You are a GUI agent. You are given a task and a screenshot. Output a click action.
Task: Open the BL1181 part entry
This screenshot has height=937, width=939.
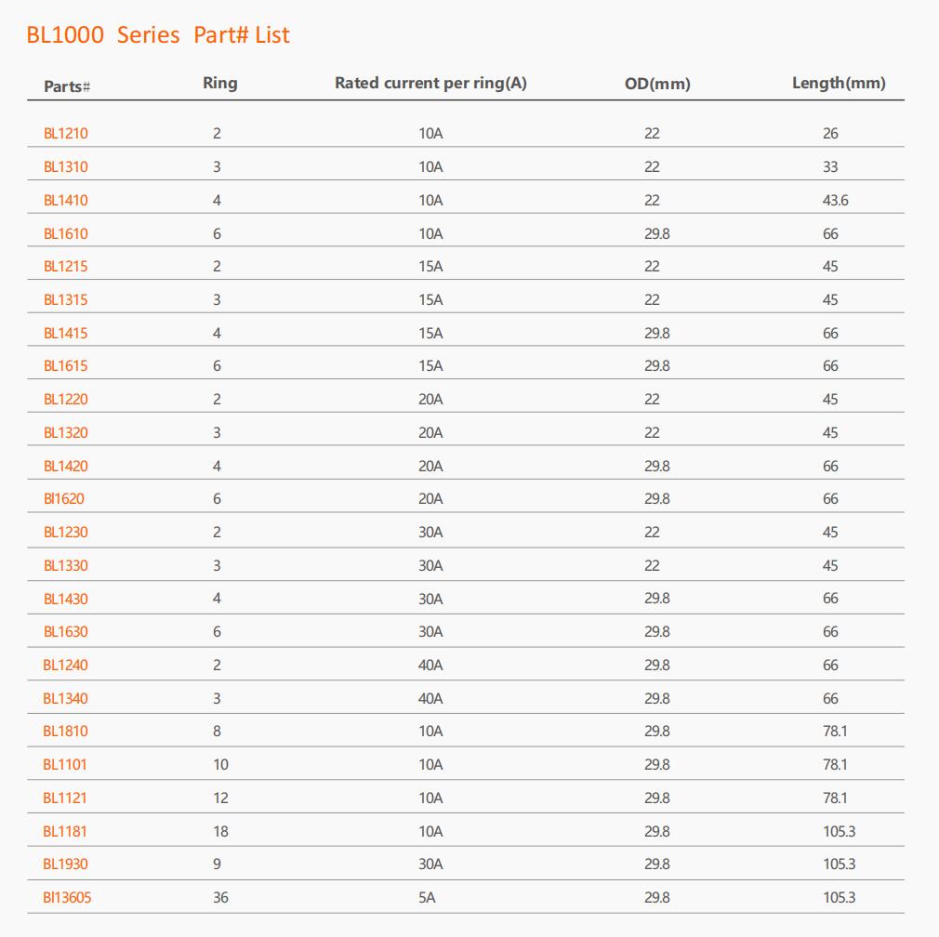click(65, 831)
